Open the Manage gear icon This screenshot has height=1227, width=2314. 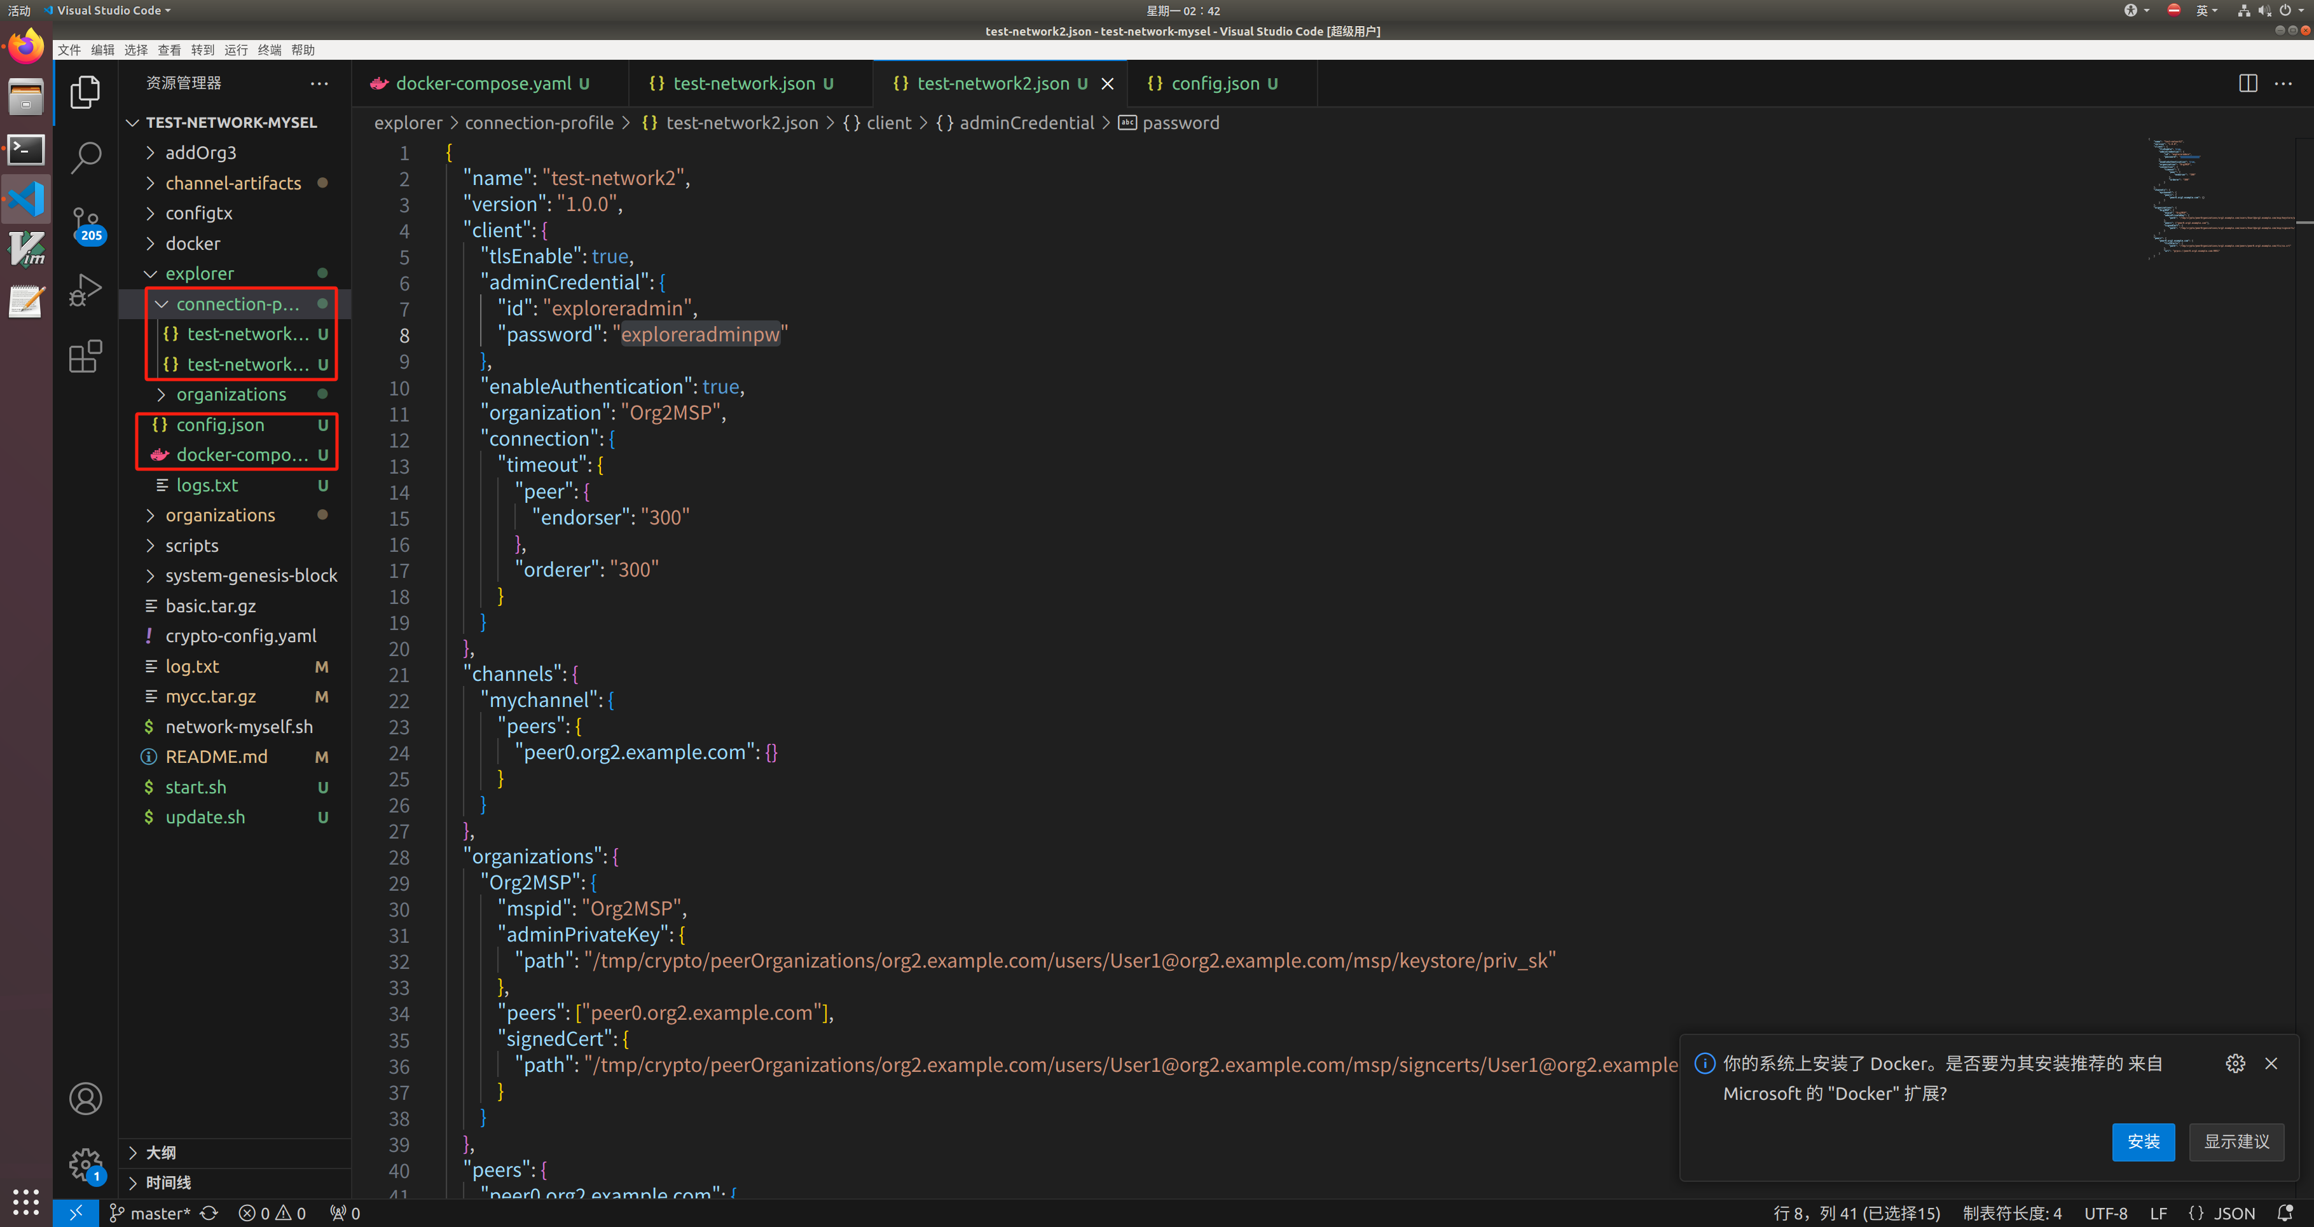click(85, 1165)
